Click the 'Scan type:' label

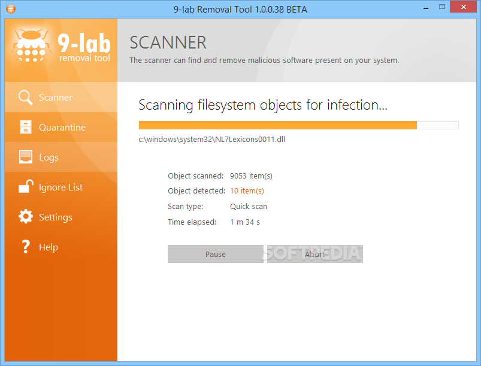point(185,207)
